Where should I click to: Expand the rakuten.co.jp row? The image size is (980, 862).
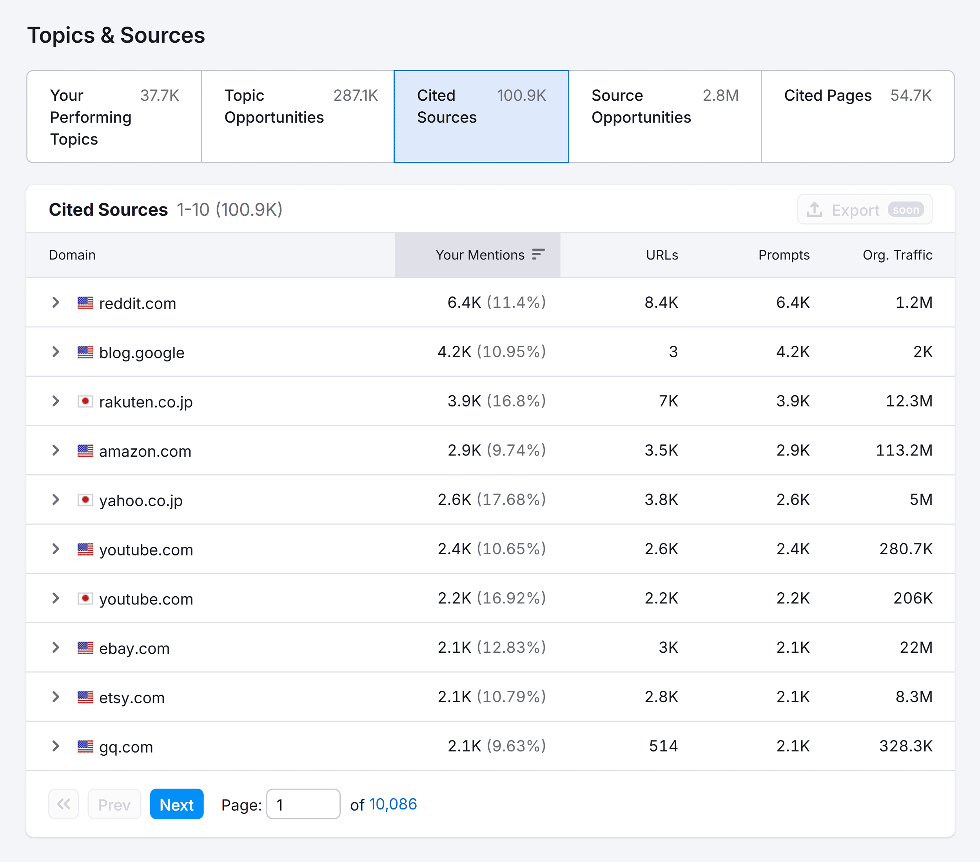pyautogui.click(x=55, y=401)
